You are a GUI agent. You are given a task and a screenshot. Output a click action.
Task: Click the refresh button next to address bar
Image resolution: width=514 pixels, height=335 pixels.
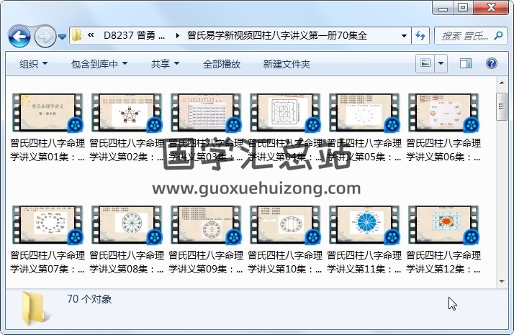[420, 35]
